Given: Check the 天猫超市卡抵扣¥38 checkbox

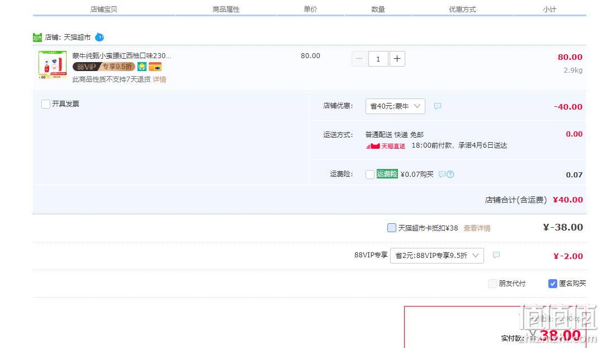Looking at the screenshot, I should (x=392, y=228).
